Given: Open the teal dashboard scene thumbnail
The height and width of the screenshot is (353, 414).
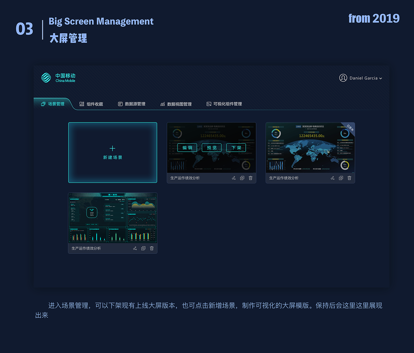Looking at the screenshot, I should click(113, 218).
